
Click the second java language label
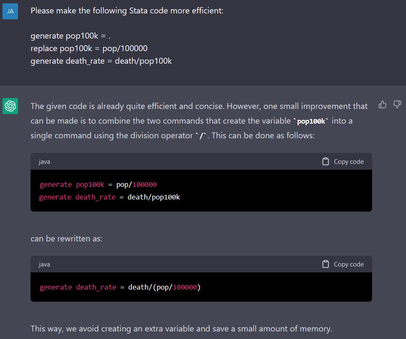(x=44, y=264)
